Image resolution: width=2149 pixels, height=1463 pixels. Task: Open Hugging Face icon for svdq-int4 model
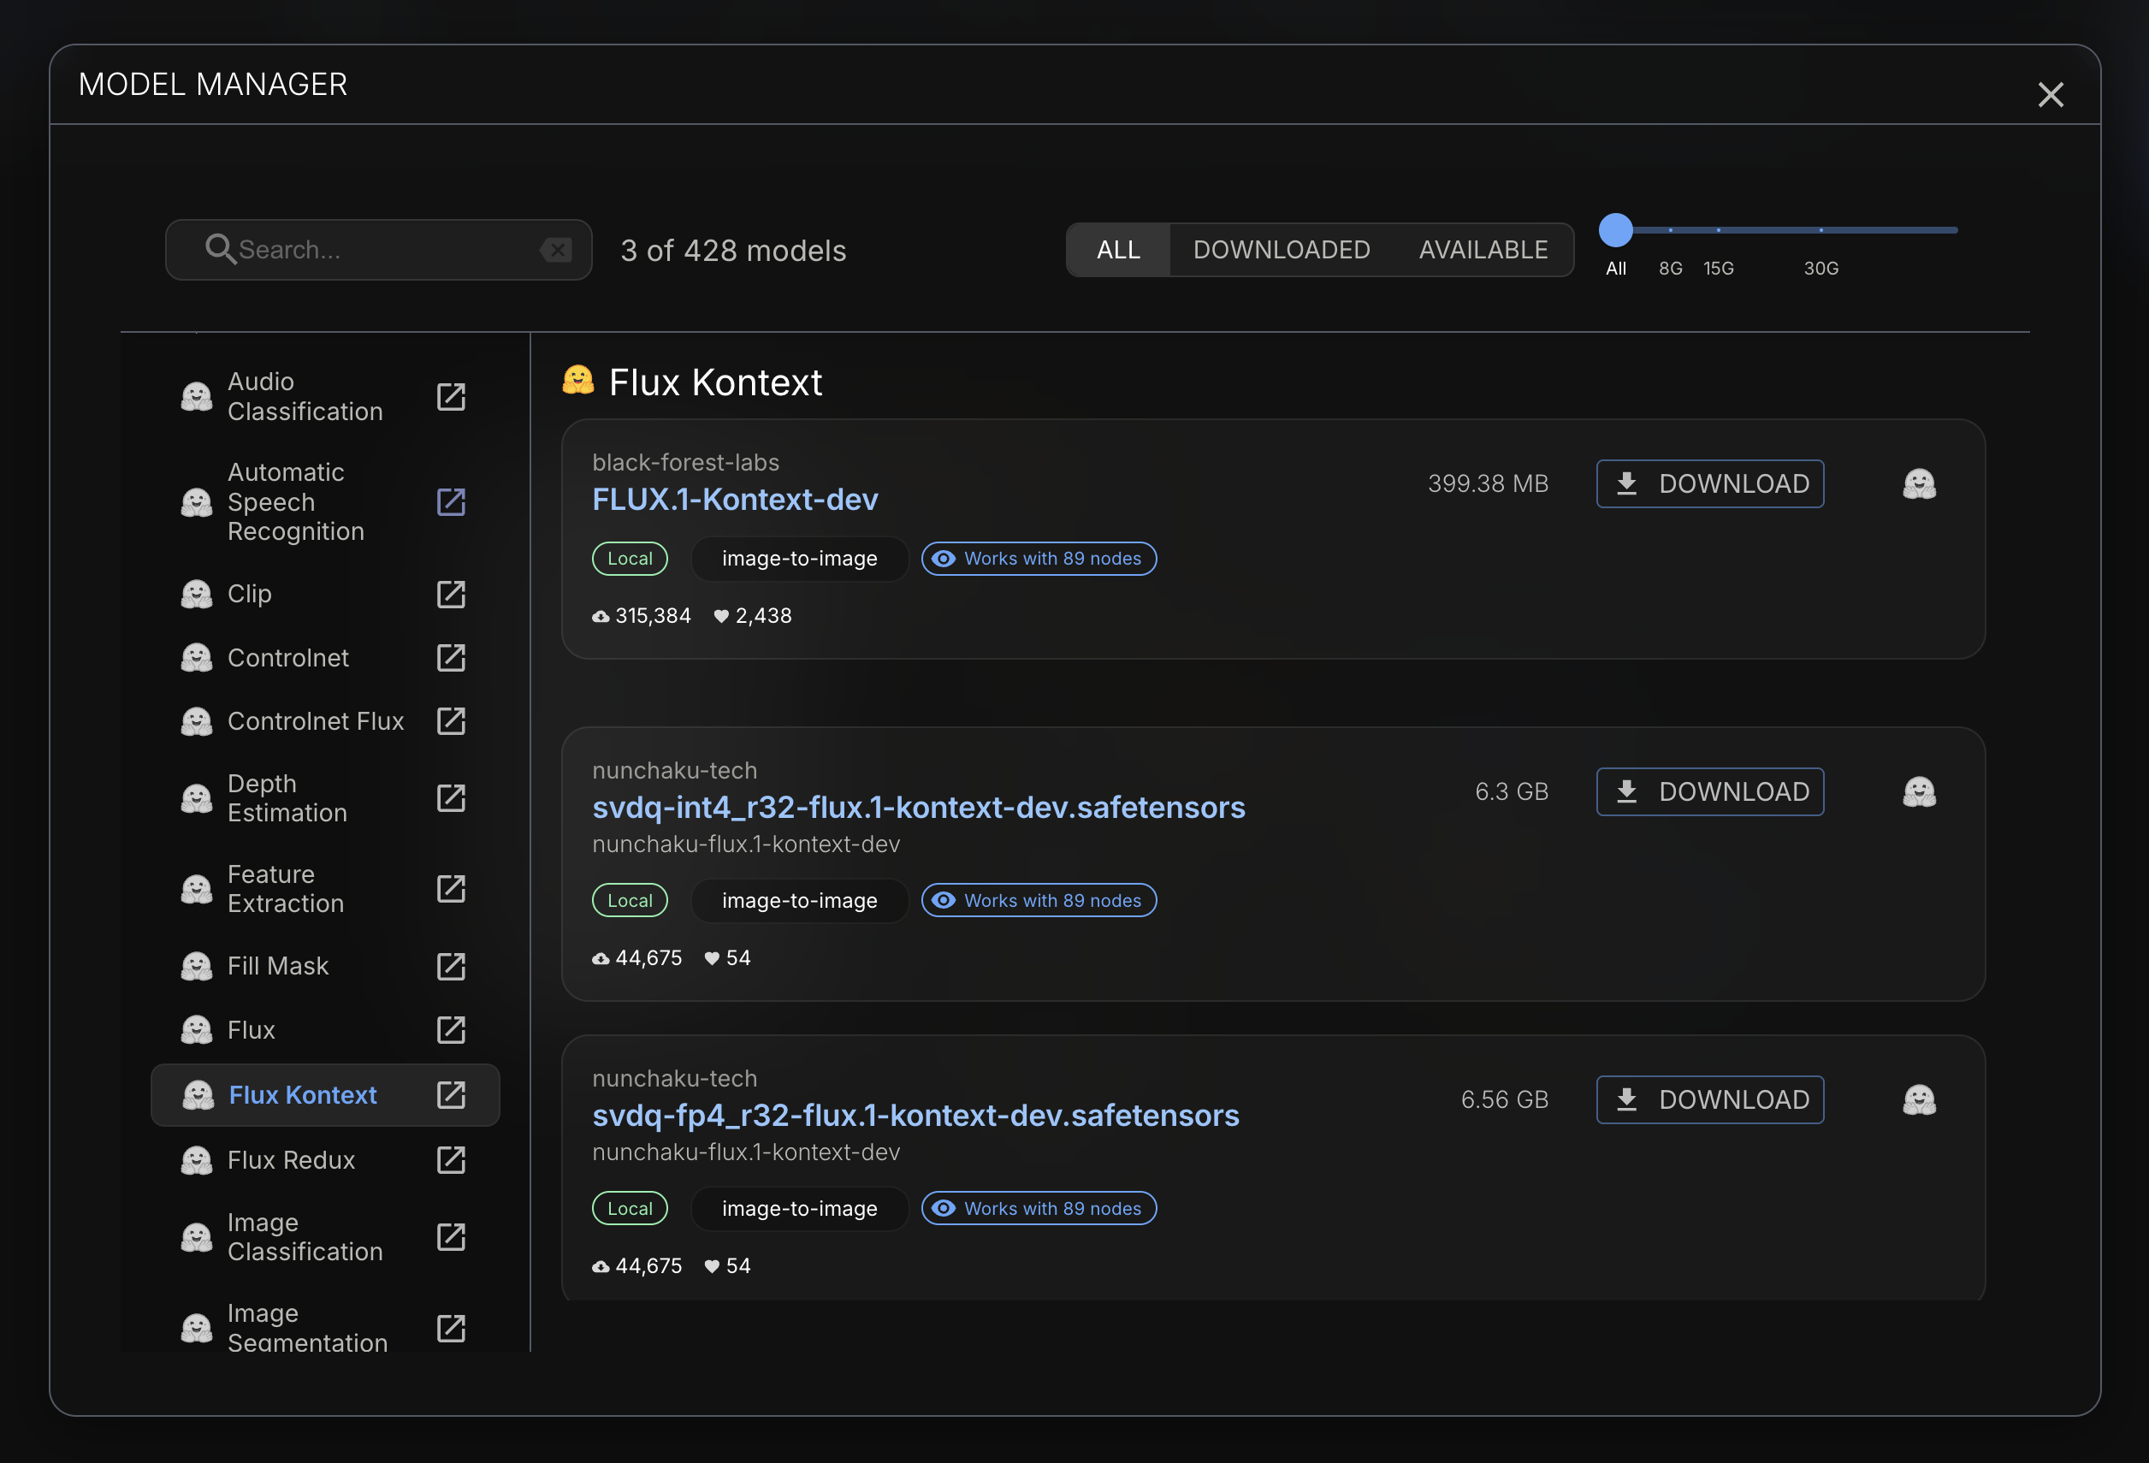pos(1919,791)
